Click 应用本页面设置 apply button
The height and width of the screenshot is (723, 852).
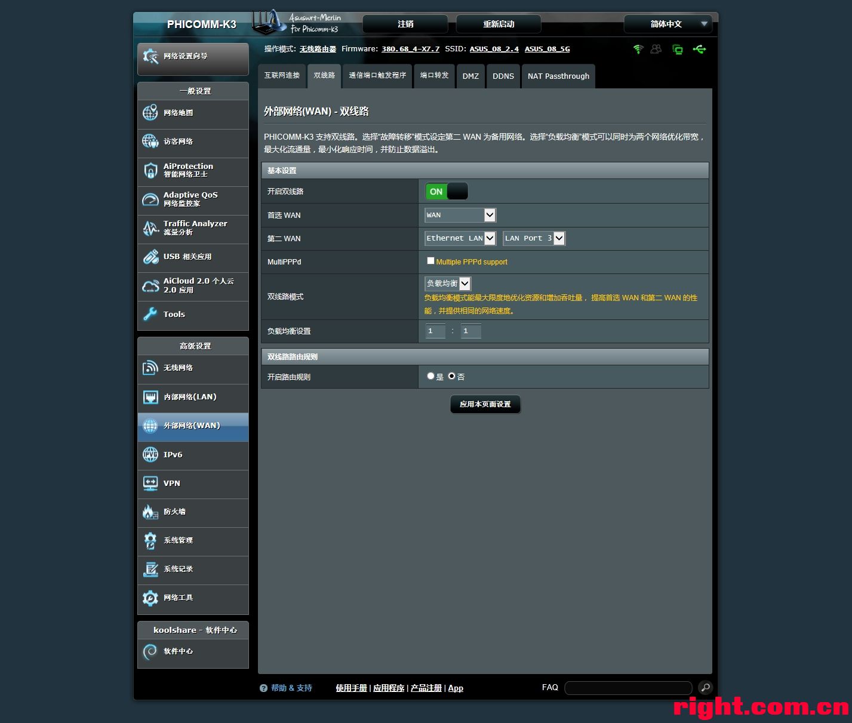[485, 404]
